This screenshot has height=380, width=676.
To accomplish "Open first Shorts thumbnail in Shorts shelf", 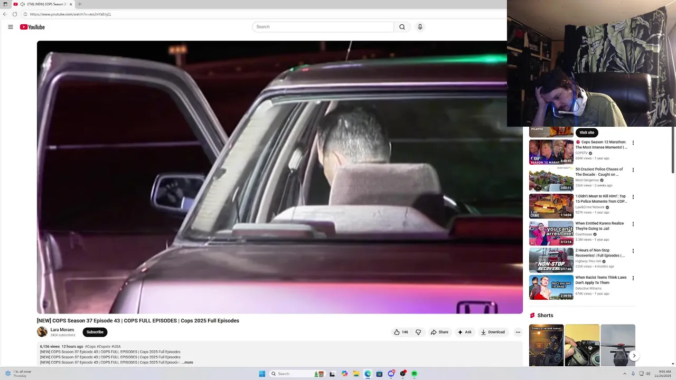I will pos(546,345).
